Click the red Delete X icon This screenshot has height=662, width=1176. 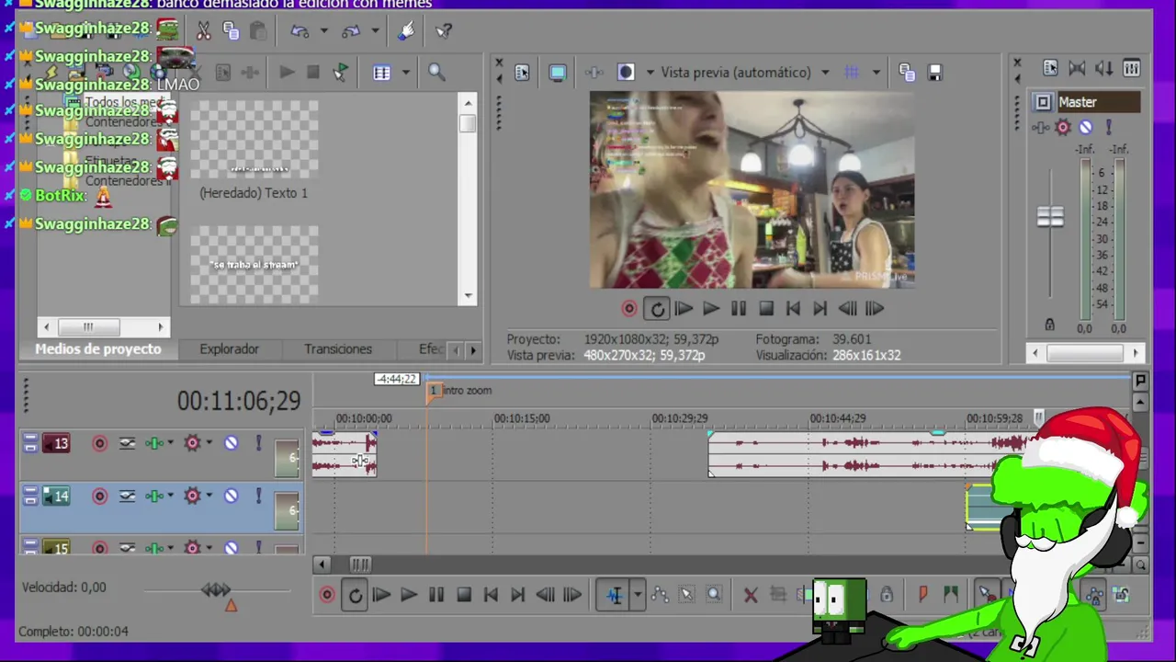coord(751,595)
